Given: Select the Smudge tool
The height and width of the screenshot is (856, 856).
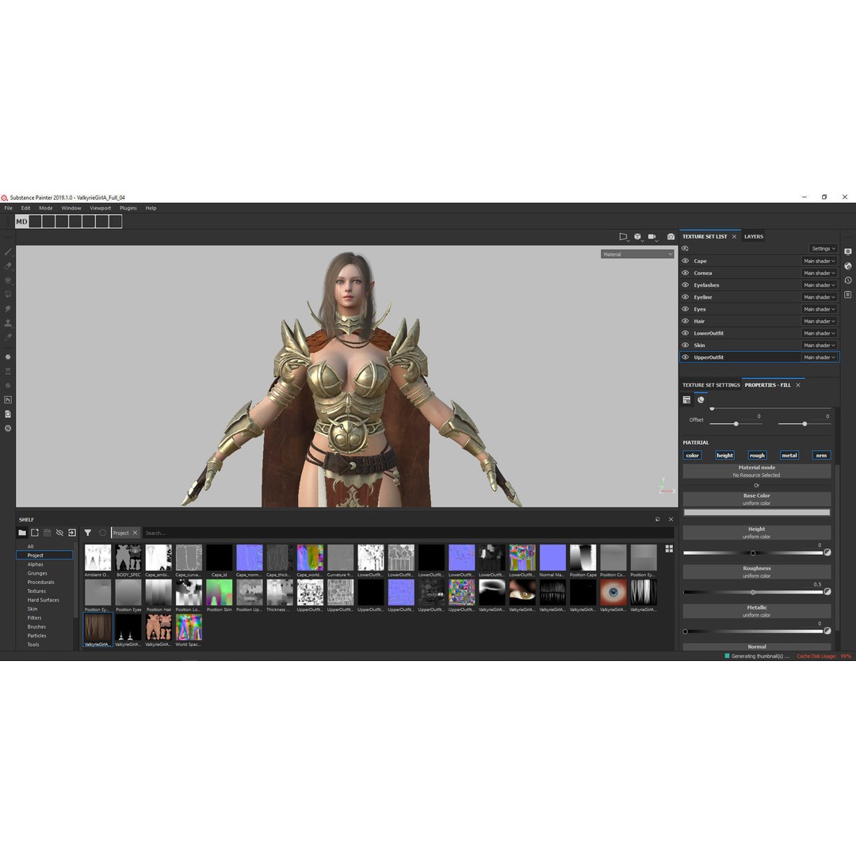Looking at the screenshot, I should click(x=8, y=308).
